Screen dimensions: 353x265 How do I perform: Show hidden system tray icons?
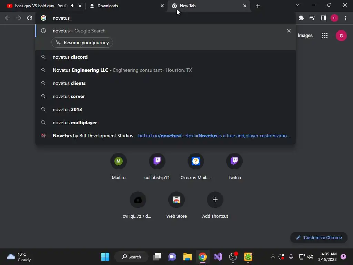(x=273, y=257)
